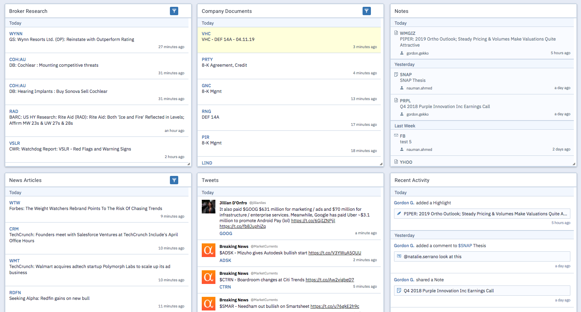Screen dimensions: 581x312
Task: Open the GOOG ticker under Jillian's tweet
Action: [x=226, y=234]
